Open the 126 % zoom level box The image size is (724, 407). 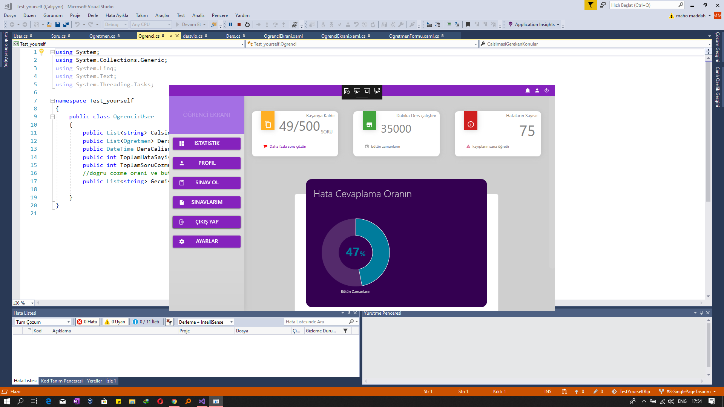click(23, 303)
